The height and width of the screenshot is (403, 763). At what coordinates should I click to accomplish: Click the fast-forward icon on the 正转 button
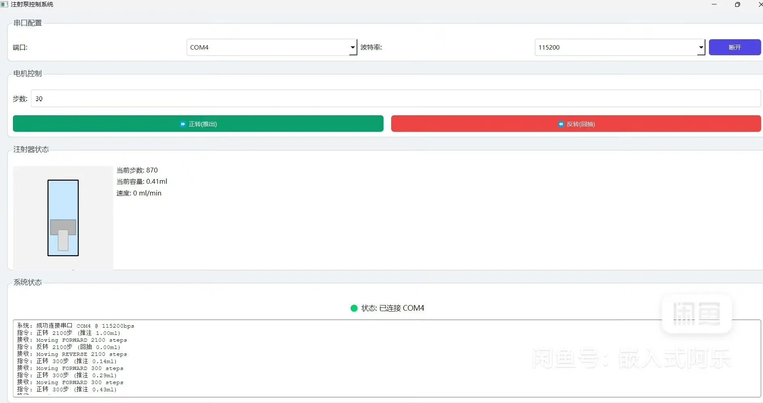pyautogui.click(x=183, y=124)
